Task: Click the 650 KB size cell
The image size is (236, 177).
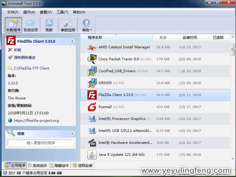Action: (x=163, y=143)
